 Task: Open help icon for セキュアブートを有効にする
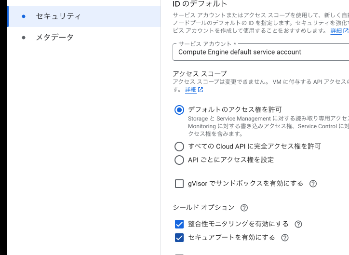click(x=285, y=238)
